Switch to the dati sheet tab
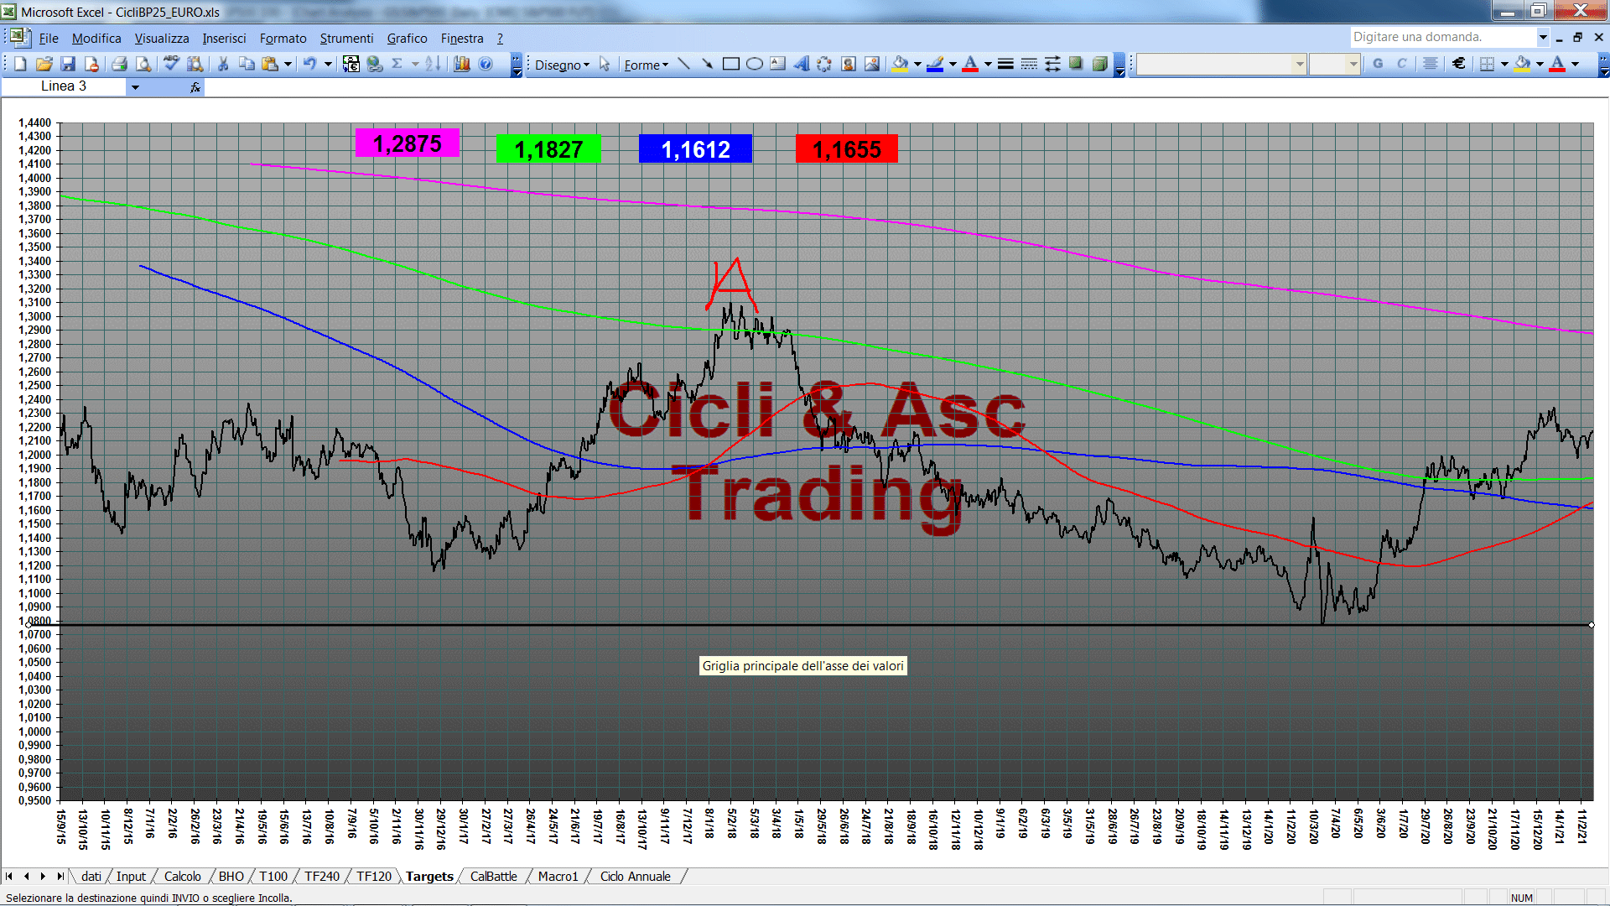Viewport: 1610px width, 906px height. (91, 876)
